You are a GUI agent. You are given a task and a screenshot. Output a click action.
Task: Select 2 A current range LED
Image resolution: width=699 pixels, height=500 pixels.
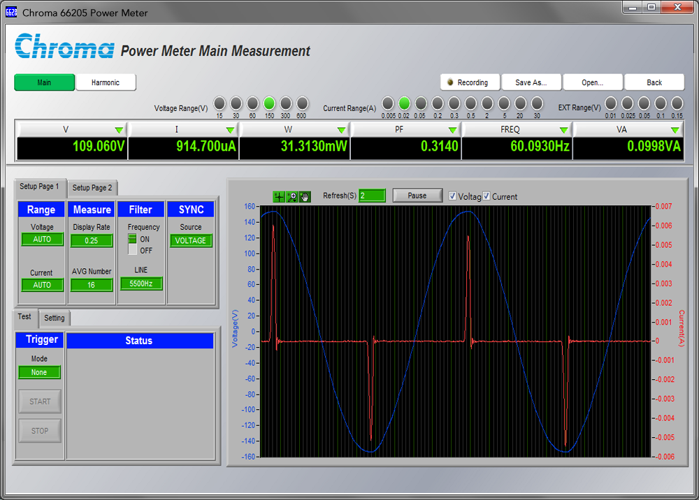coord(487,103)
